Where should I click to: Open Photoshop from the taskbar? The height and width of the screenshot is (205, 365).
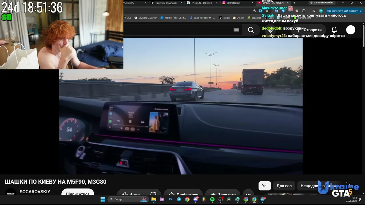[171, 199]
